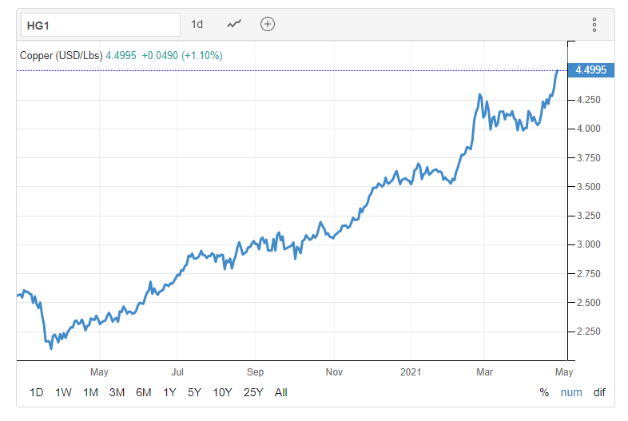628x421 pixels.
Task: Click the plus circle add-comparison icon
Action: (x=268, y=24)
